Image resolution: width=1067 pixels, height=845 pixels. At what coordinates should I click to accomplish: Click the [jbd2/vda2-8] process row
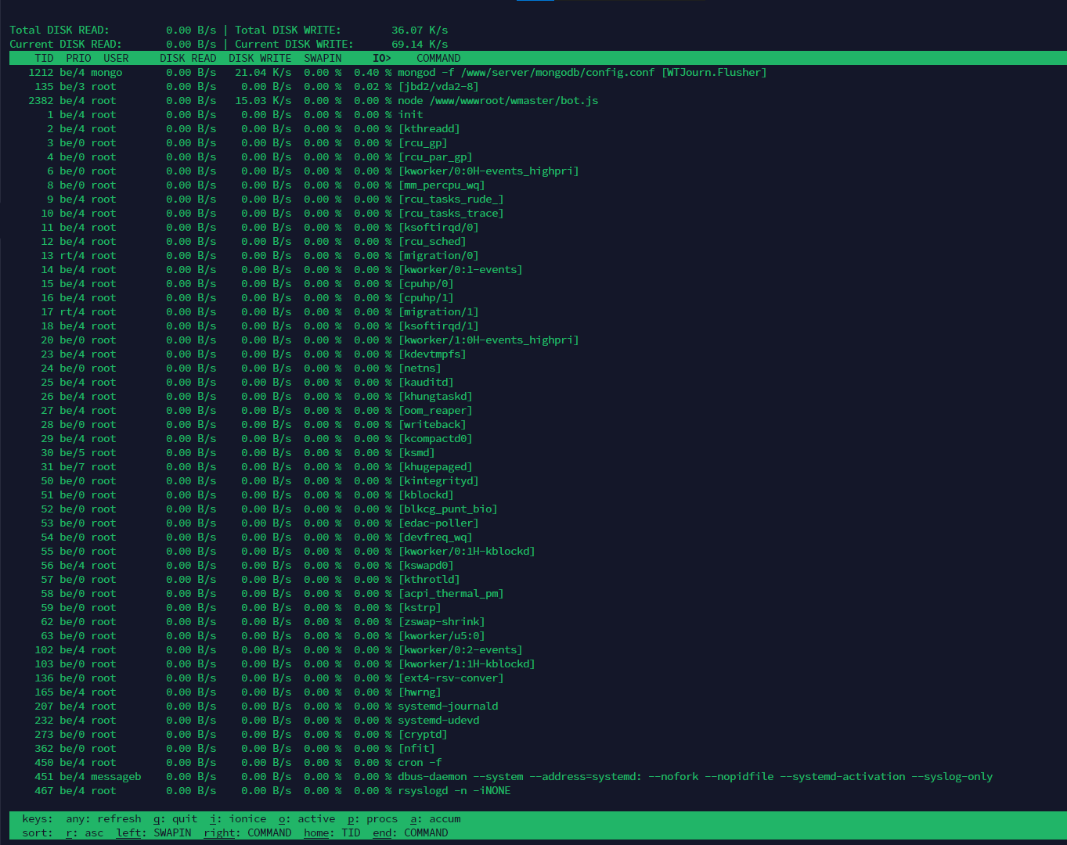click(438, 86)
